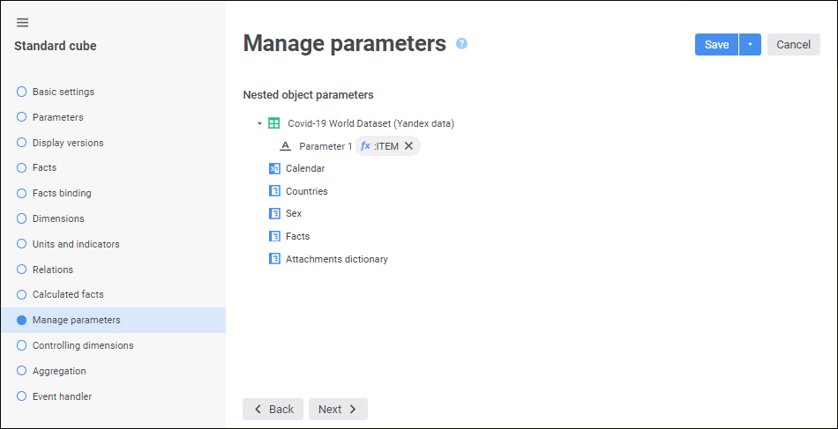Remove the :ITEM expression with X
Screen dimensions: 838x429
coord(408,146)
